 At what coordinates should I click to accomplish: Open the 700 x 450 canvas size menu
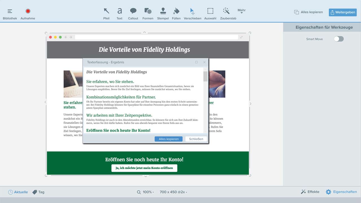[x=173, y=192]
